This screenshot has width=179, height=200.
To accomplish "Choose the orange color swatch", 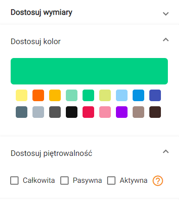I will (38, 95).
